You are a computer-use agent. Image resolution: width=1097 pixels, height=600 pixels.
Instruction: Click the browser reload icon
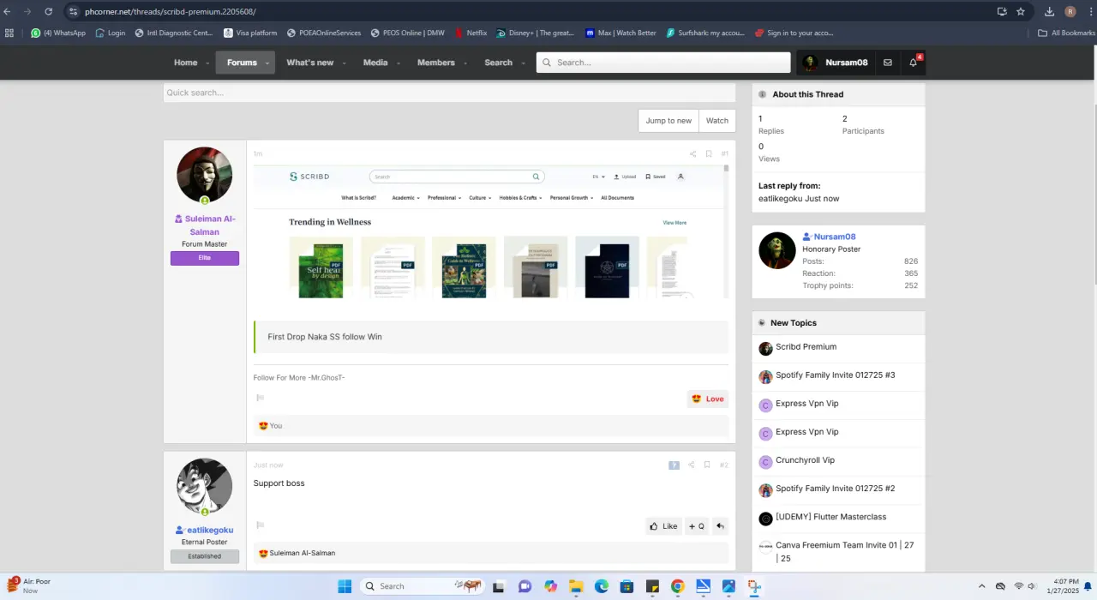click(48, 11)
